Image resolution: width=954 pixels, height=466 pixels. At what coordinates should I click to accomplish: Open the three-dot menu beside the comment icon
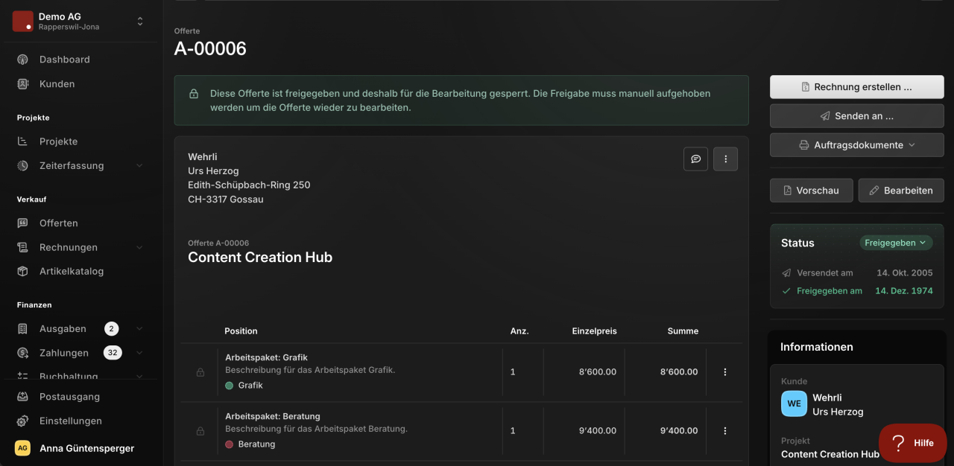725,159
